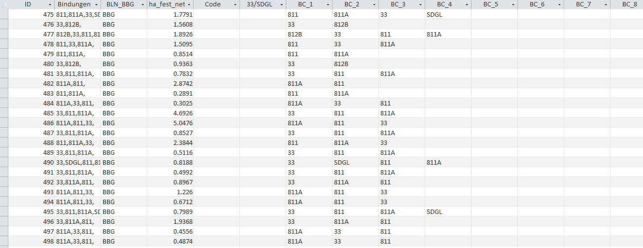Click BC_4 cell SDGL in row 475
The height and width of the screenshot is (248, 643).
448,14
